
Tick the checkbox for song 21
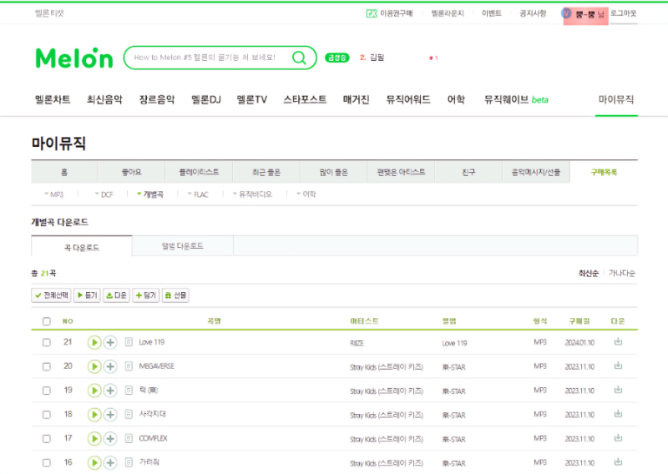pos(47,342)
